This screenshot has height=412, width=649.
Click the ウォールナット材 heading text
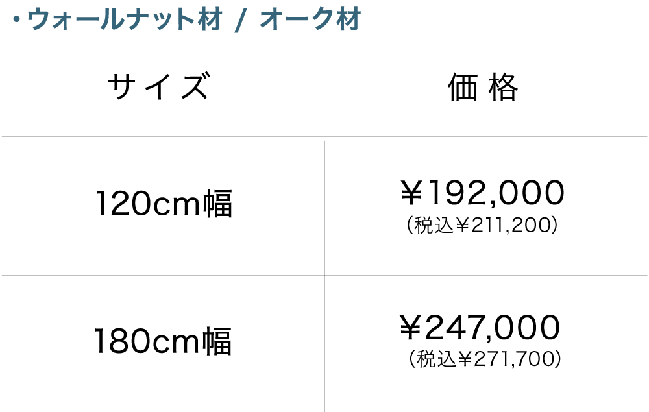pyautogui.click(x=125, y=21)
